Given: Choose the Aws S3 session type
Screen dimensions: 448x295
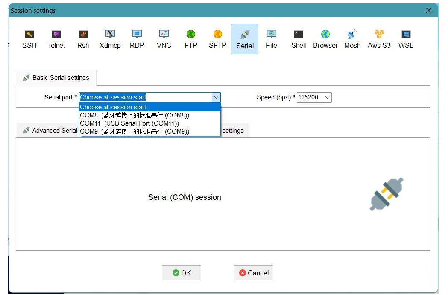Looking at the screenshot, I should point(379,39).
